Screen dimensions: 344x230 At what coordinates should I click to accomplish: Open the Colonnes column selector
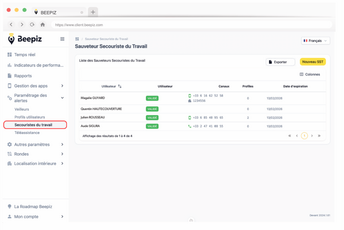310,74
